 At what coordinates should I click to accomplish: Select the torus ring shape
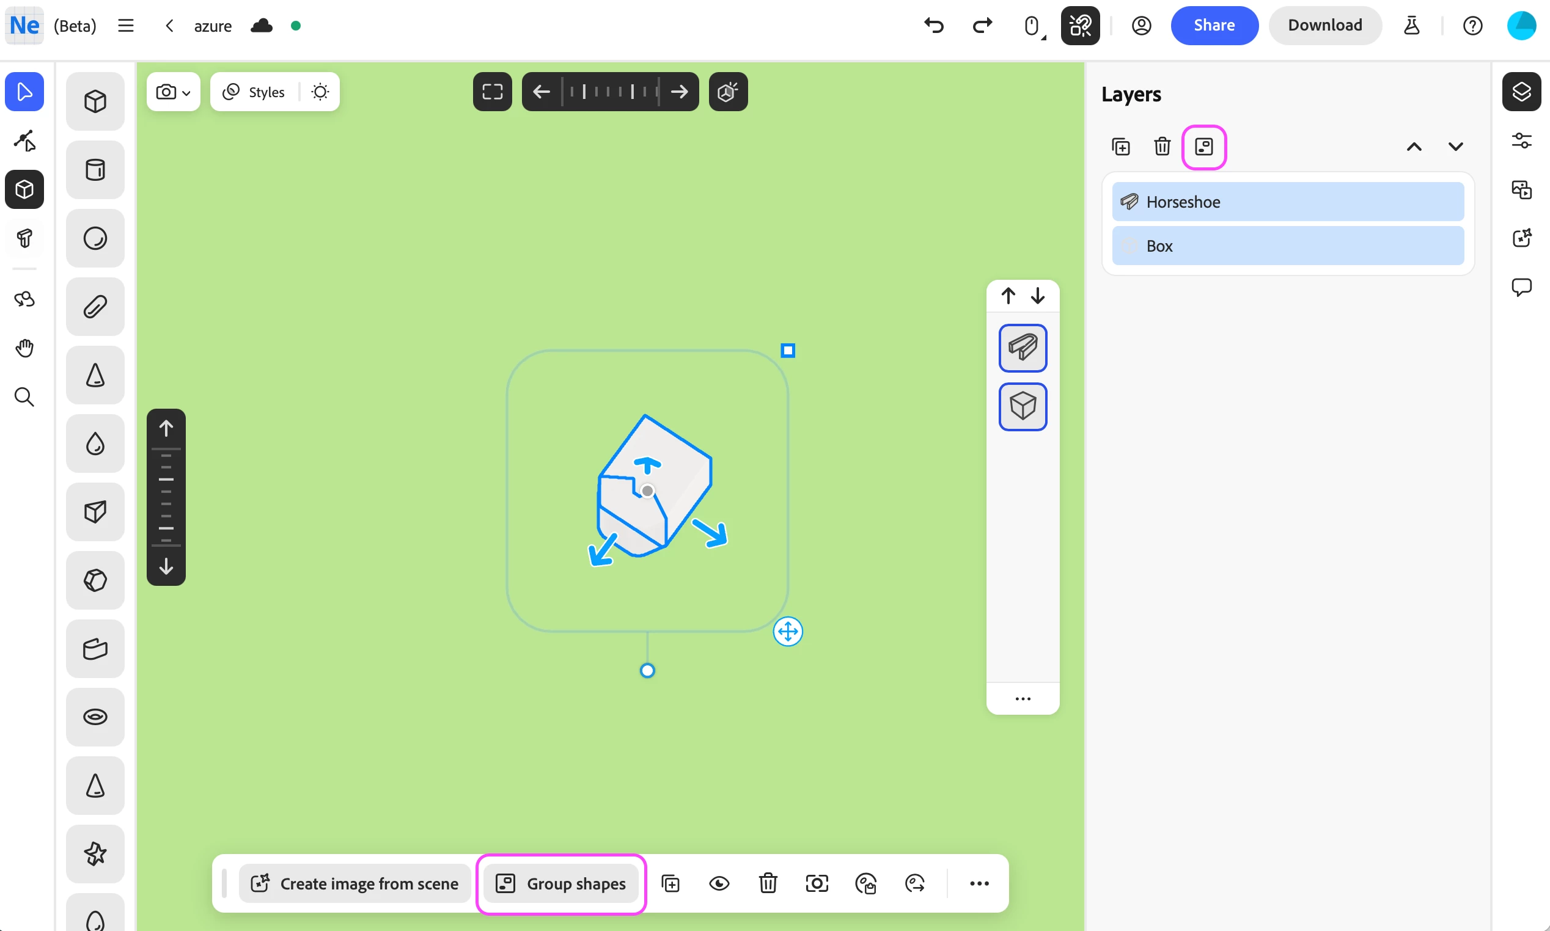click(95, 717)
